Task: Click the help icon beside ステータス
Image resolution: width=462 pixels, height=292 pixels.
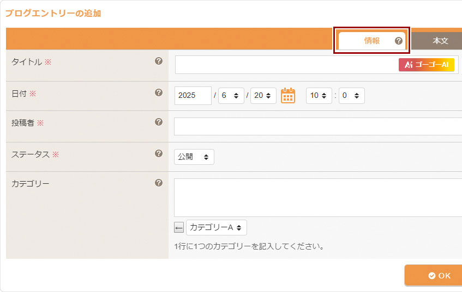Action: coord(159,153)
